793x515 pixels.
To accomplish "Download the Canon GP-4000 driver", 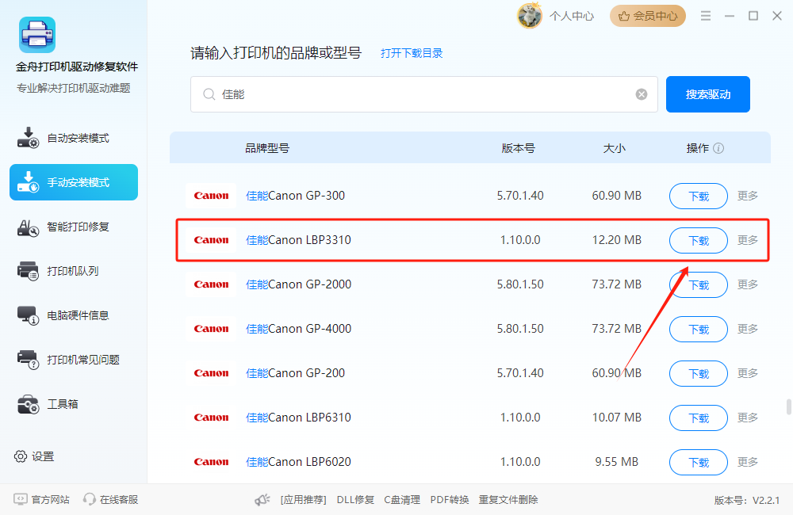I will tap(699, 330).
